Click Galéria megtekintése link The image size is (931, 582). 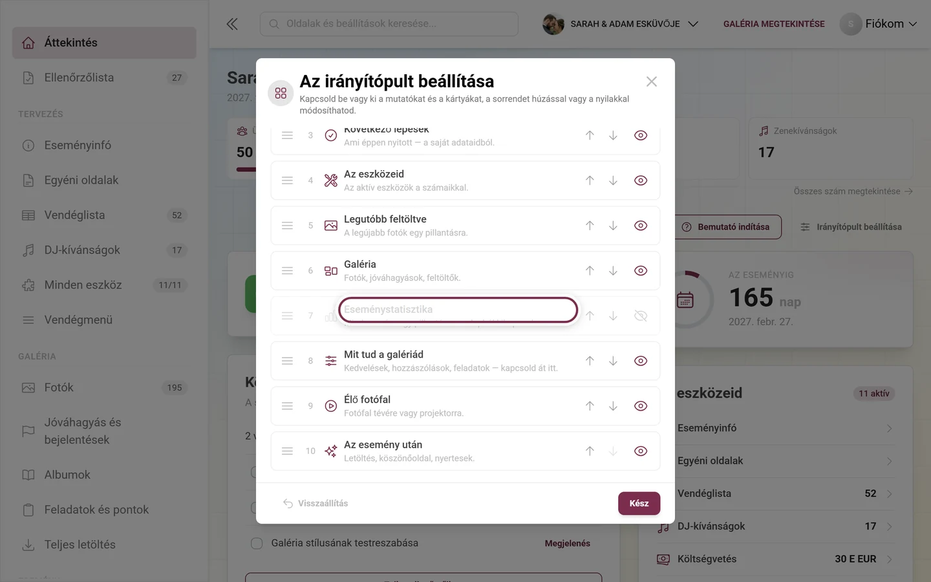coord(774,24)
